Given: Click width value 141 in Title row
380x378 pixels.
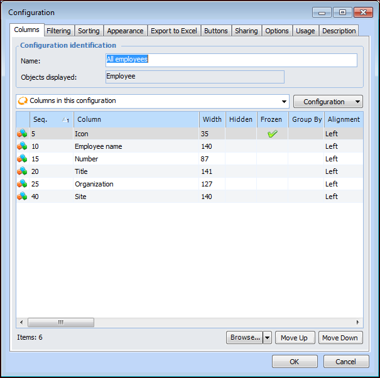Looking at the screenshot, I should [207, 171].
